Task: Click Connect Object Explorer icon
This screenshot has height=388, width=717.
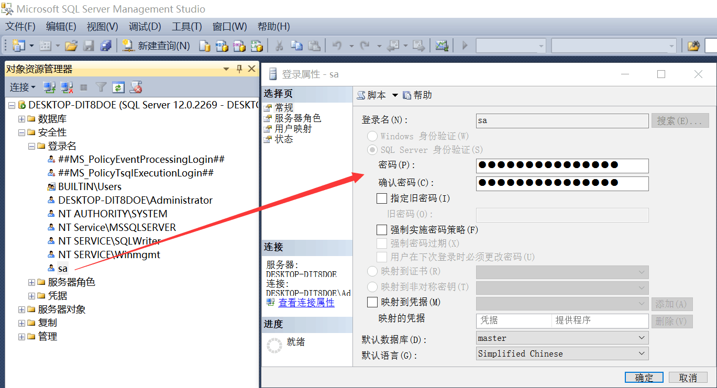Action: (50, 87)
